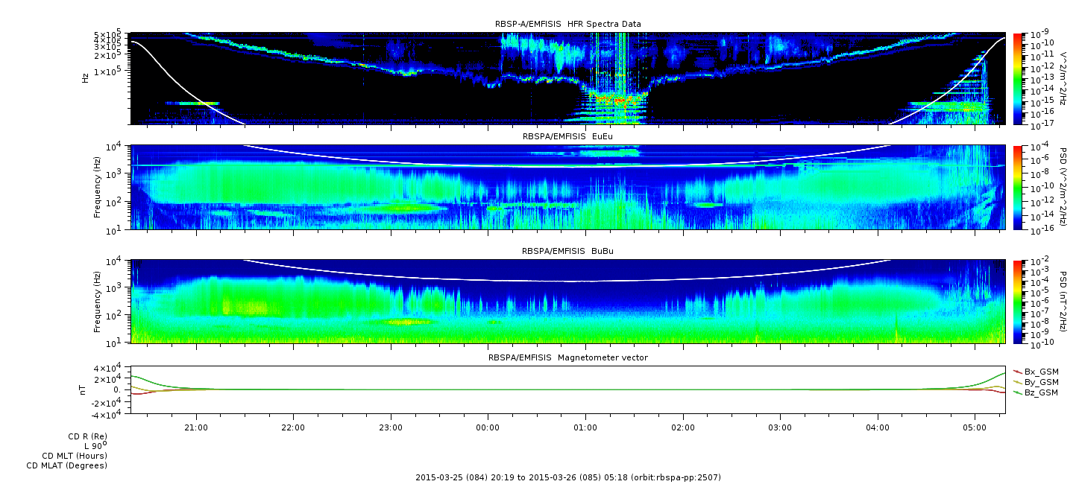Click the 21:00 time axis label

point(196,427)
